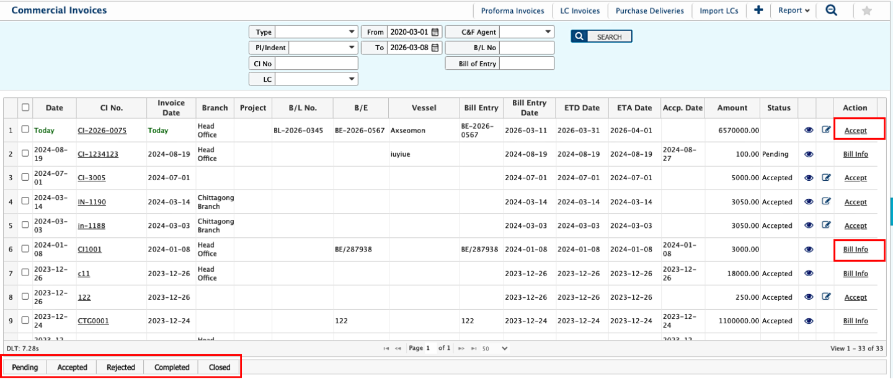This screenshot has width=893, height=392.
Task: Click Bill Info link for CI1001
Action: (x=855, y=250)
